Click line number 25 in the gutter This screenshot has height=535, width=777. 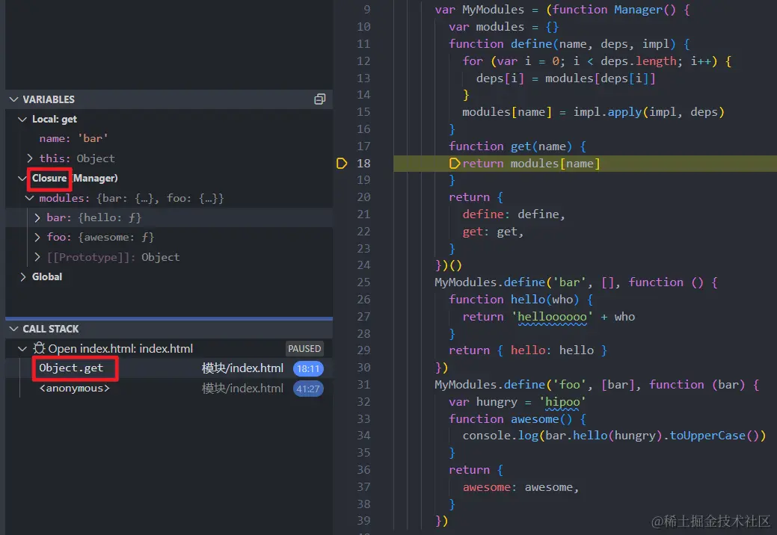(363, 282)
